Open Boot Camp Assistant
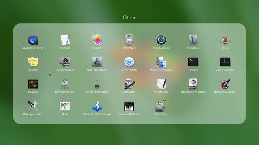 click(193, 84)
